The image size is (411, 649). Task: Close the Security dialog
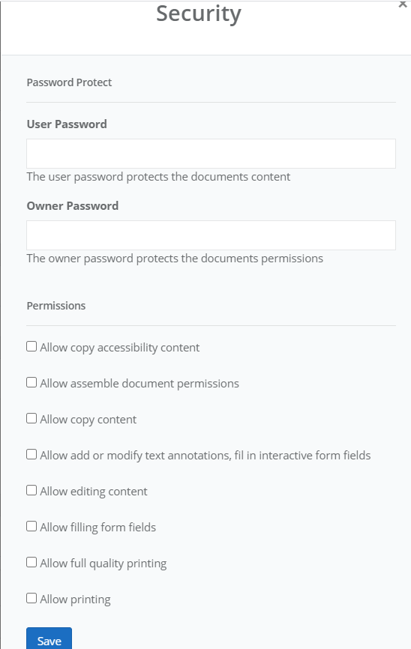pos(402,4)
